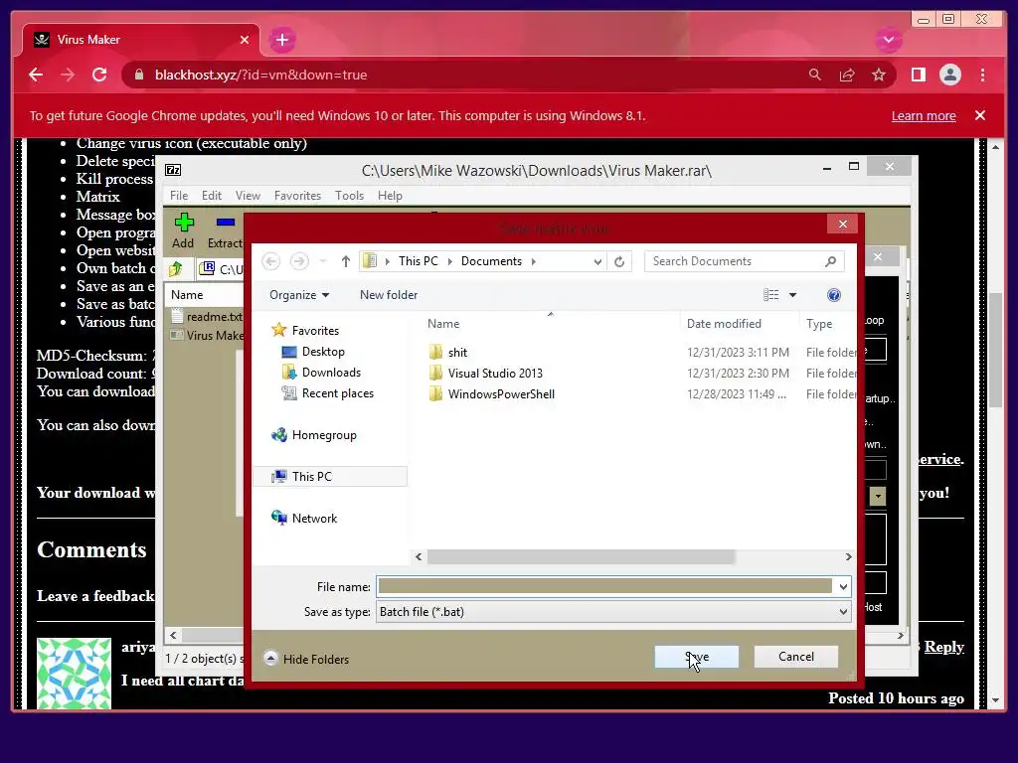The height and width of the screenshot is (763, 1018).
Task: Open the Help menu in 7-Zip
Action: (390, 196)
